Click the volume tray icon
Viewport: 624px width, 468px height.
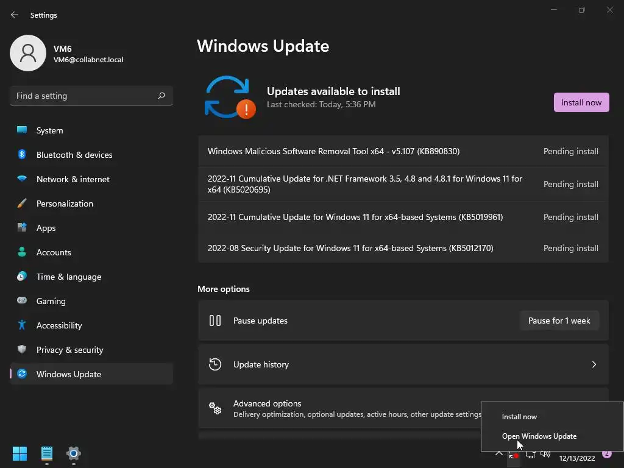545,454
